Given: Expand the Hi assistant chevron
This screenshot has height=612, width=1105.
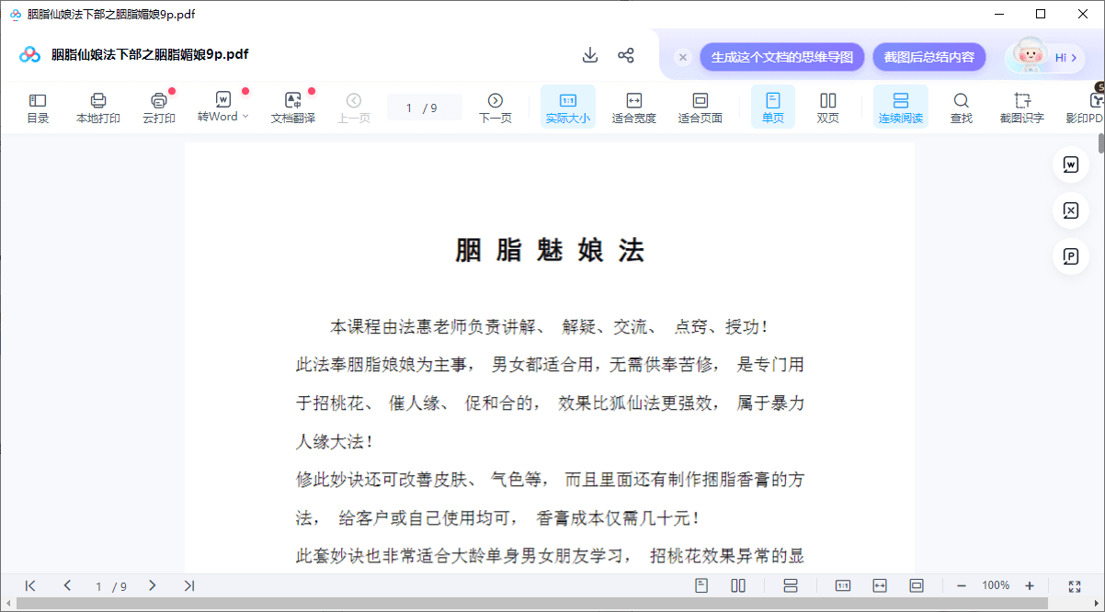Looking at the screenshot, I should 1073,57.
